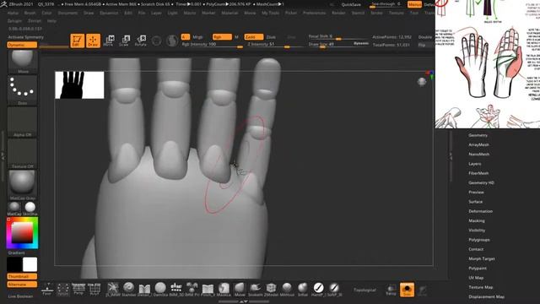This screenshot has width=540, height=304.
Task: Click the Gradient button
Action: pyautogui.click(x=16, y=252)
